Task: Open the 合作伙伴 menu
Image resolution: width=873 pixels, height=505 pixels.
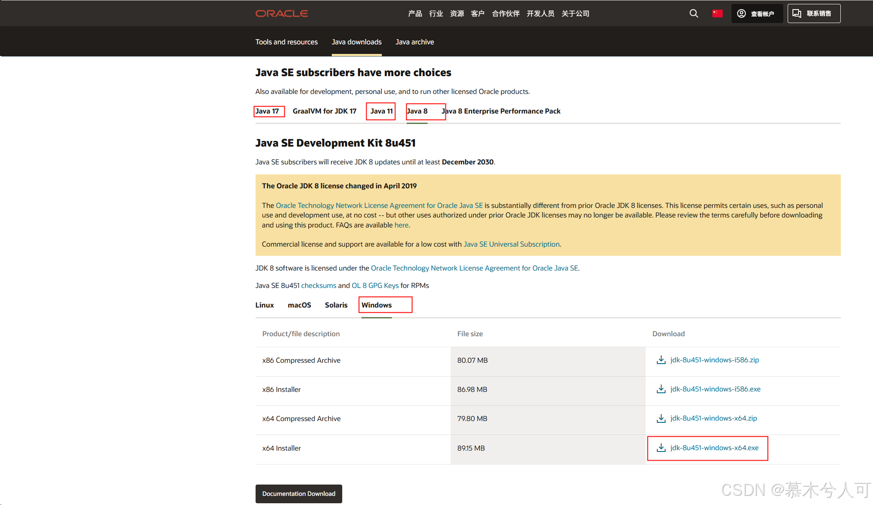Action: pos(506,13)
